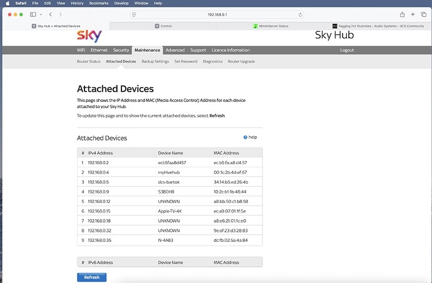Go to the Support section

click(x=198, y=50)
